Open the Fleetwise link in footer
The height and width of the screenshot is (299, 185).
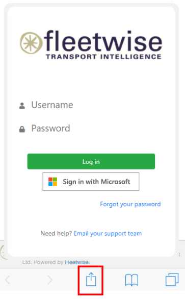(x=76, y=262)
